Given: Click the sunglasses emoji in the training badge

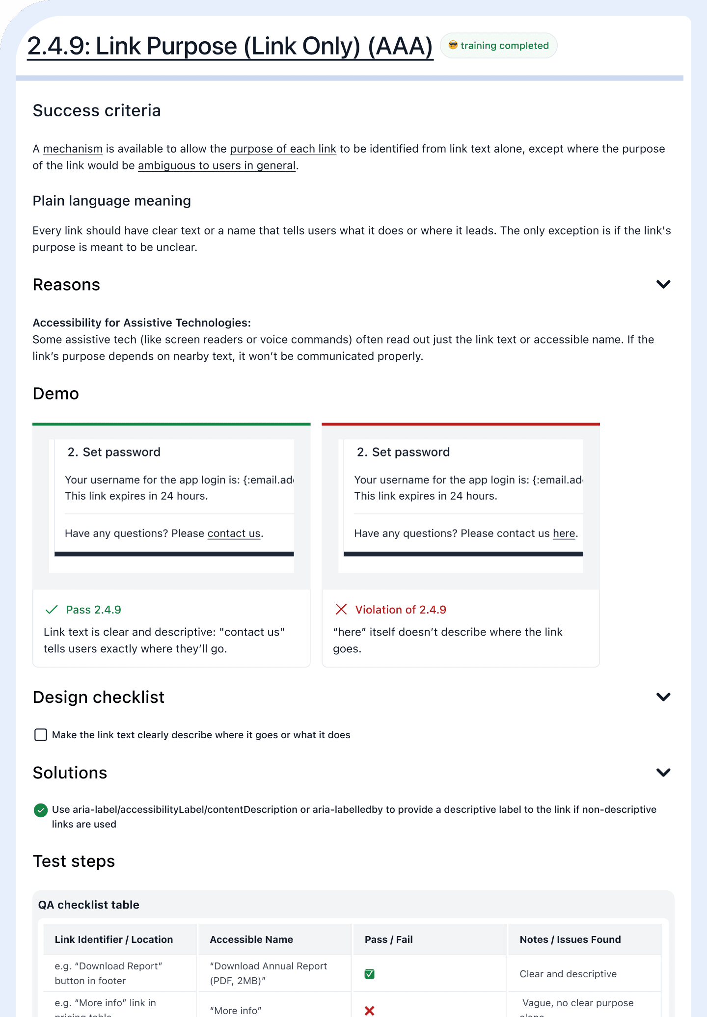Looking at the screenshot, I should pos(452,45).
